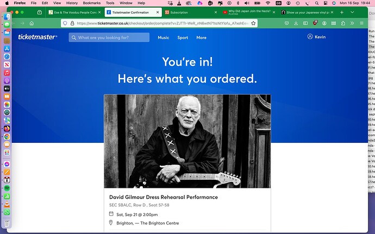Open the View menu
Screen dimensions: 375x234
coord(57,3)
